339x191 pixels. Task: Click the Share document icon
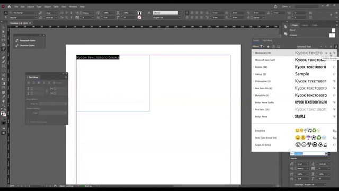tap(275, 7)
